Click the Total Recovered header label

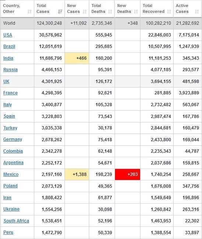(x=153, y=8)
